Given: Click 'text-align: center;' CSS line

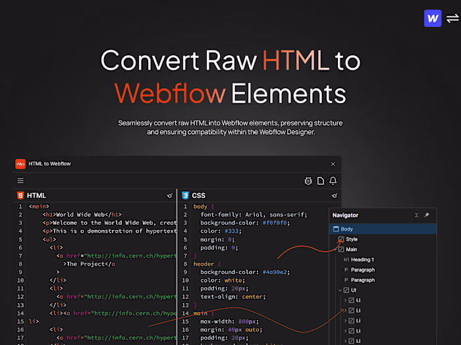Looking at the screenshot, I should tap(233, 297).
